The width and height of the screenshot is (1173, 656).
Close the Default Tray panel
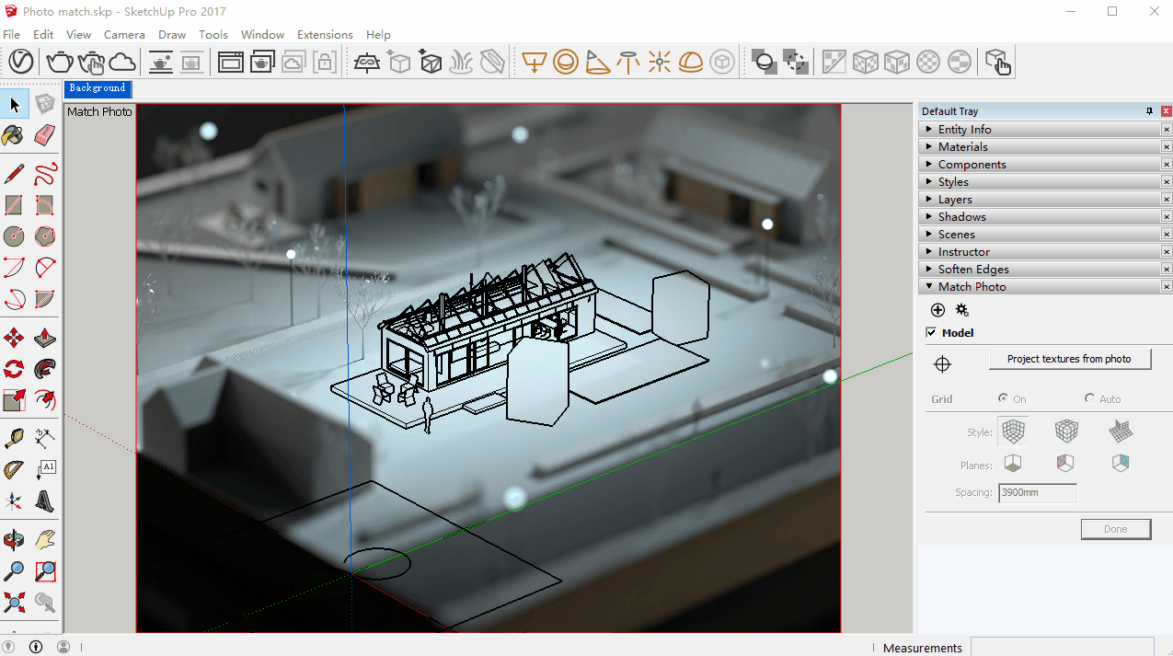(1166, 111)
